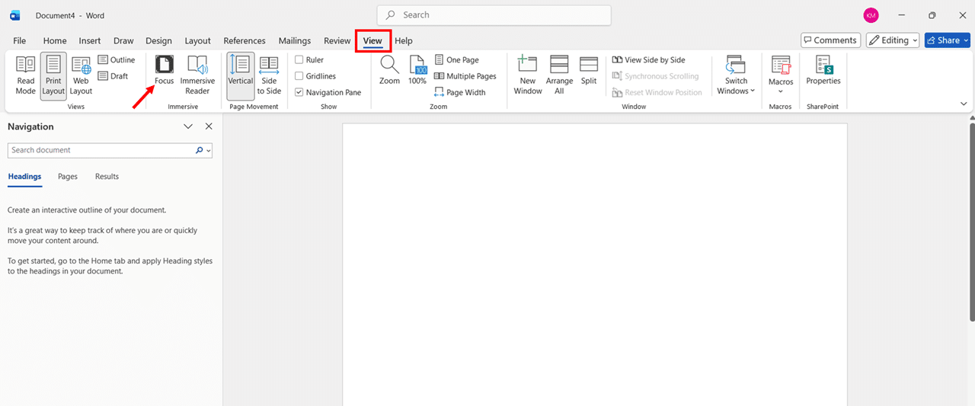Open the References tab
This screenshot has height=406, width=975.
point(245,41)
